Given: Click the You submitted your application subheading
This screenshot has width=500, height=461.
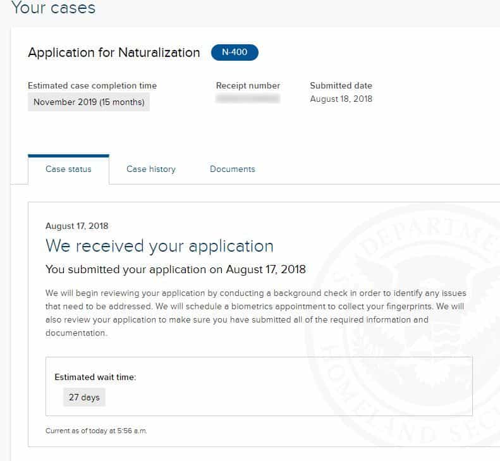Looking at the screenshot, I should pyautogui.click(x=176, y=269).
